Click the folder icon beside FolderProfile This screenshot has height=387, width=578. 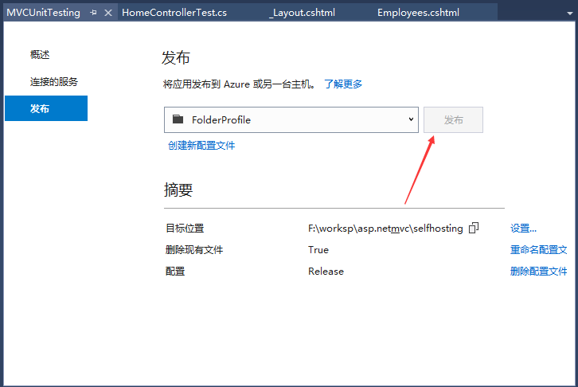[178, 119]
